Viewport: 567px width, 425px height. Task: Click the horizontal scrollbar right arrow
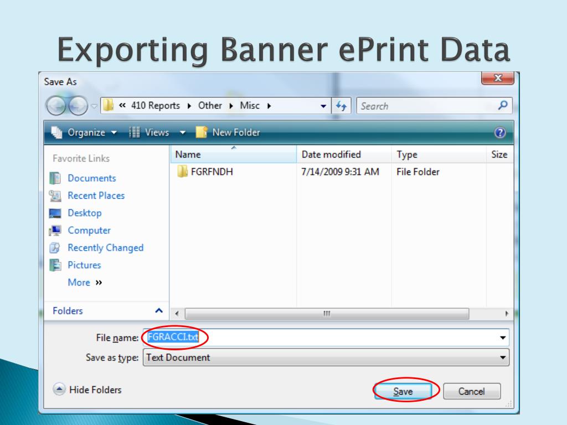tap(507, 313)
